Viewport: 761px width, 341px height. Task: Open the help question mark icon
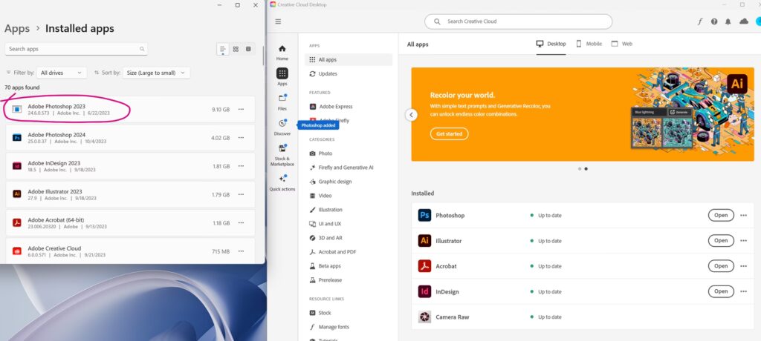pyautogui.click(x=714, y=21)
